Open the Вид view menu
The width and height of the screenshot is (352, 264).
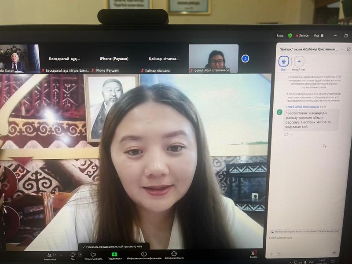click(x=319, y=36)
